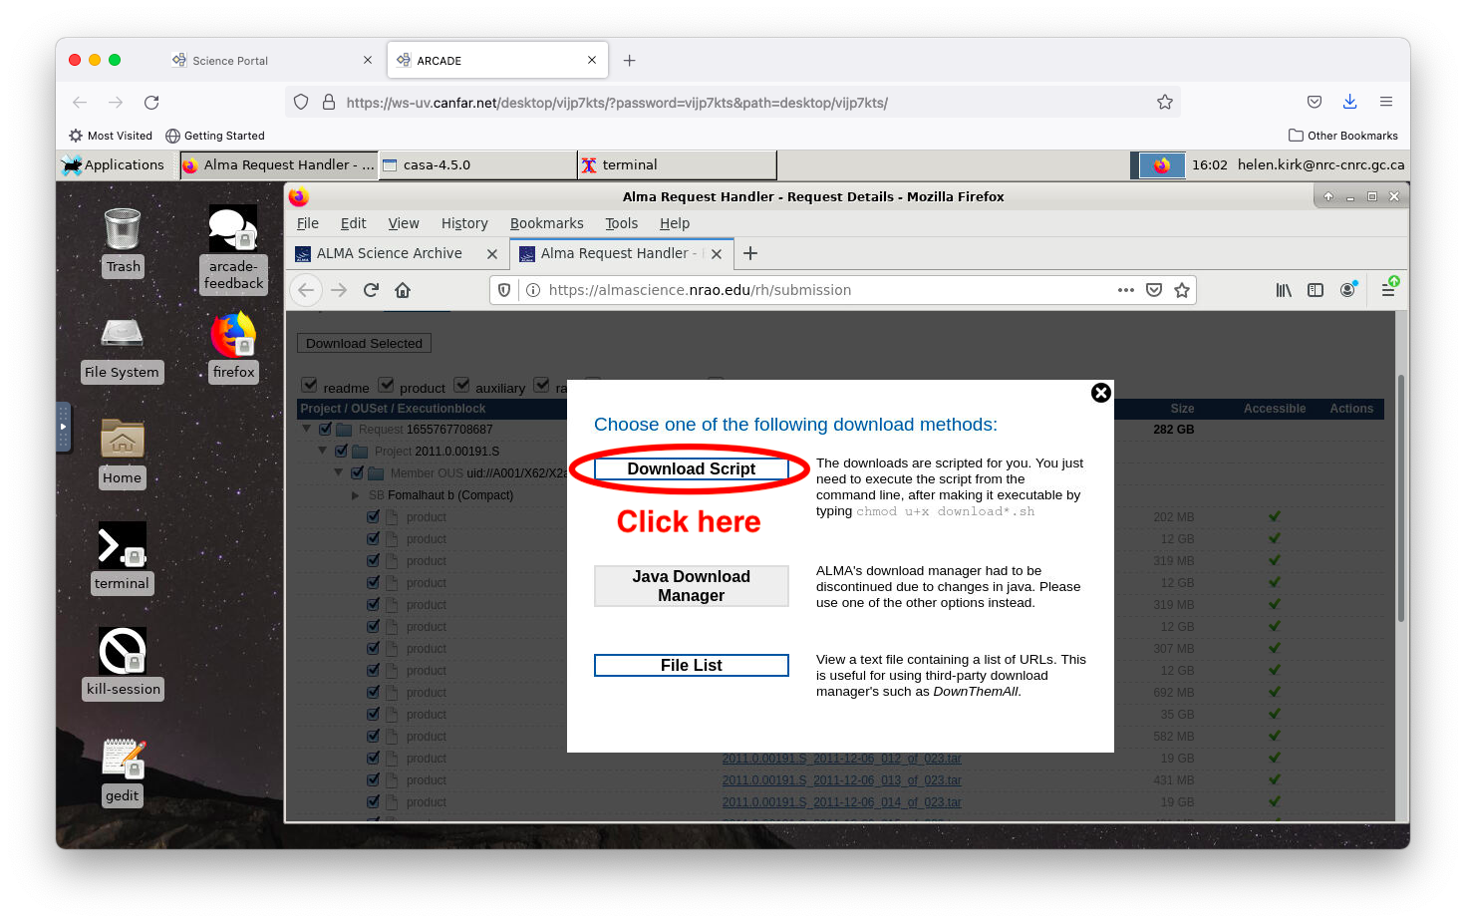Uncheck the Request 1655767708687 checkbox
Image resolution: width=1466 pixels, height=923 pixels.
[x=325, y=430]
